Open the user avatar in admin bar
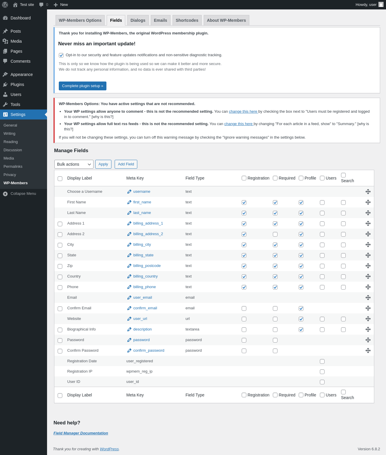The image size is (386, 455). pyautogui.click(x=381, y=5)
